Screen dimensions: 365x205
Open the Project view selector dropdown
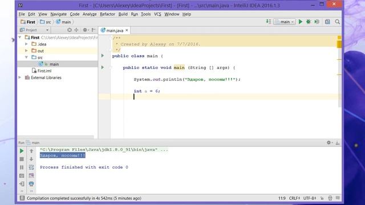34,30
